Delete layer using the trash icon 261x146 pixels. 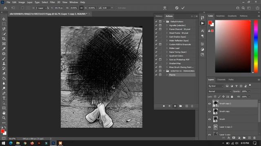[x=254, y=138]
